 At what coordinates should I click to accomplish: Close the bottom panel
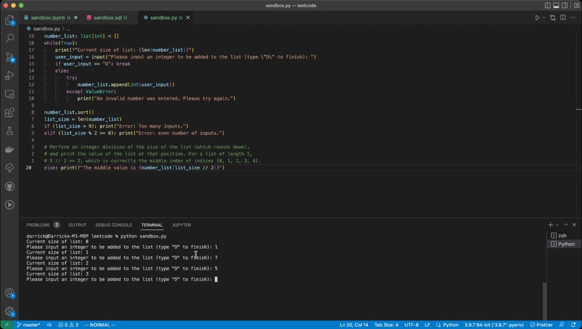coord(574,225)
